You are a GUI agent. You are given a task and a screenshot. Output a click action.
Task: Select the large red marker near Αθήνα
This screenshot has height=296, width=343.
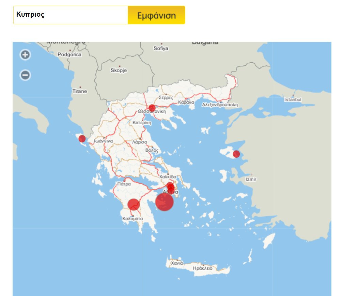[x=165, y=202]
